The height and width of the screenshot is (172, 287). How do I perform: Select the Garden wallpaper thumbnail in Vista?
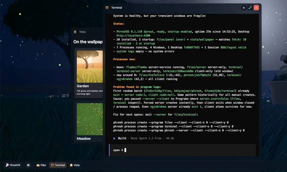pyautogui.click(x=90, y=66)
